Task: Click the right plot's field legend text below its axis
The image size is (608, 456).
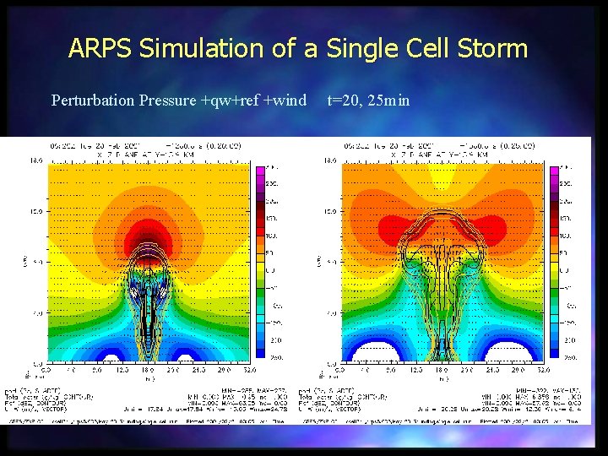Action: click(x=343, y=399)
